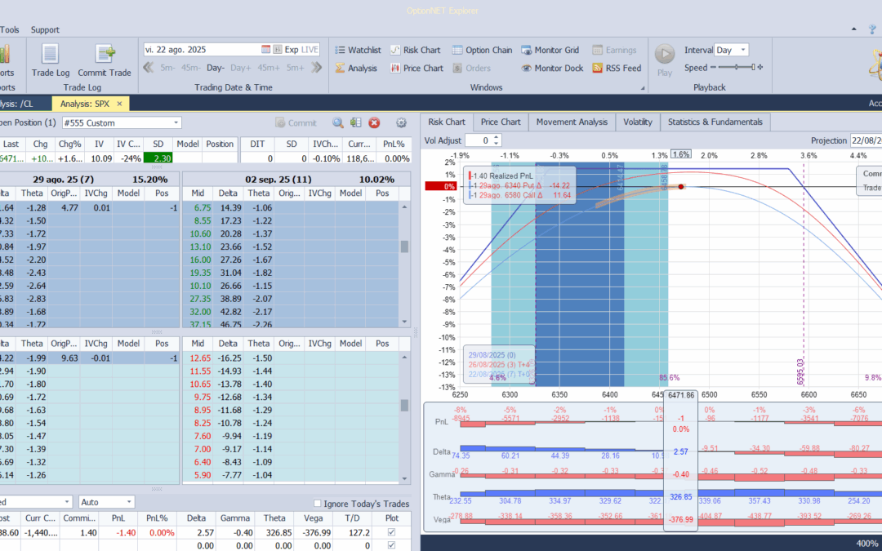Open the Price Chart window from ribbon
The height and width of the screenshot is (551, 882).
pyautogui.click(x=416, y=68)
